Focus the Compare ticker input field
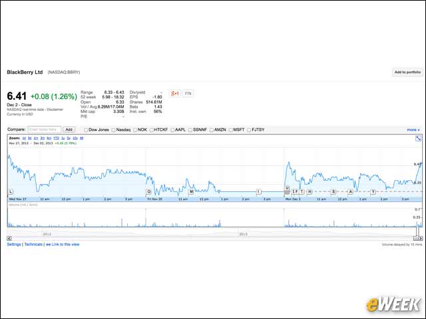 (x=45, y=130)
